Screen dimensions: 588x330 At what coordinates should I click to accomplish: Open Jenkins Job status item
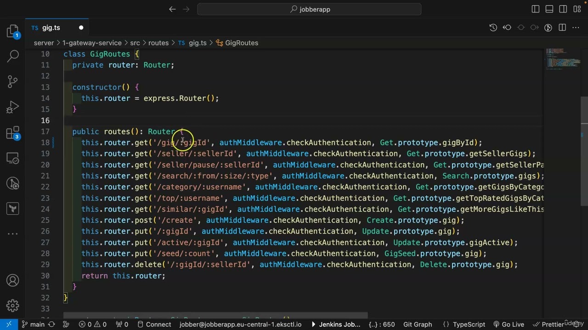336,324
